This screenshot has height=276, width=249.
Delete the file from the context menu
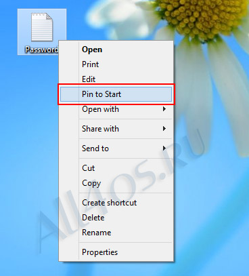tap(116, 218)
